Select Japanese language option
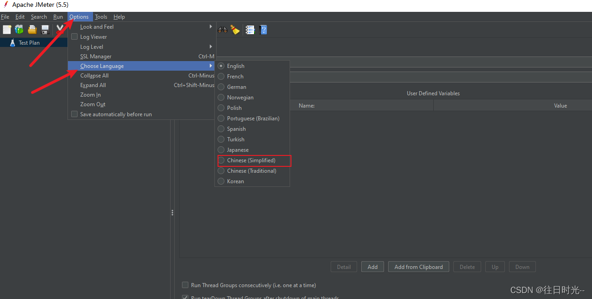The image size is (592, 299). pyautogui.click(x=252, y=150)
